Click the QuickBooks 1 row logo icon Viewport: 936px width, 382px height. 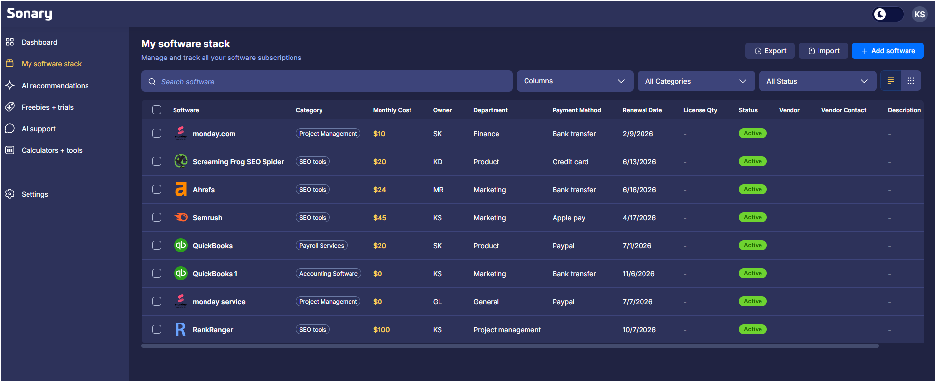click(x=181, y=273)
